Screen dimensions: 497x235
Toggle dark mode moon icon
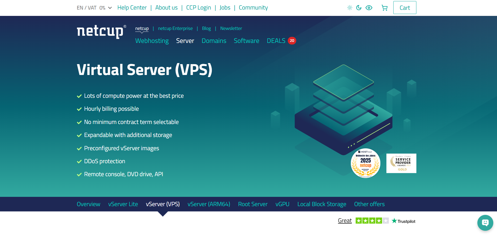pyautogui.click(x=359, y=8)
